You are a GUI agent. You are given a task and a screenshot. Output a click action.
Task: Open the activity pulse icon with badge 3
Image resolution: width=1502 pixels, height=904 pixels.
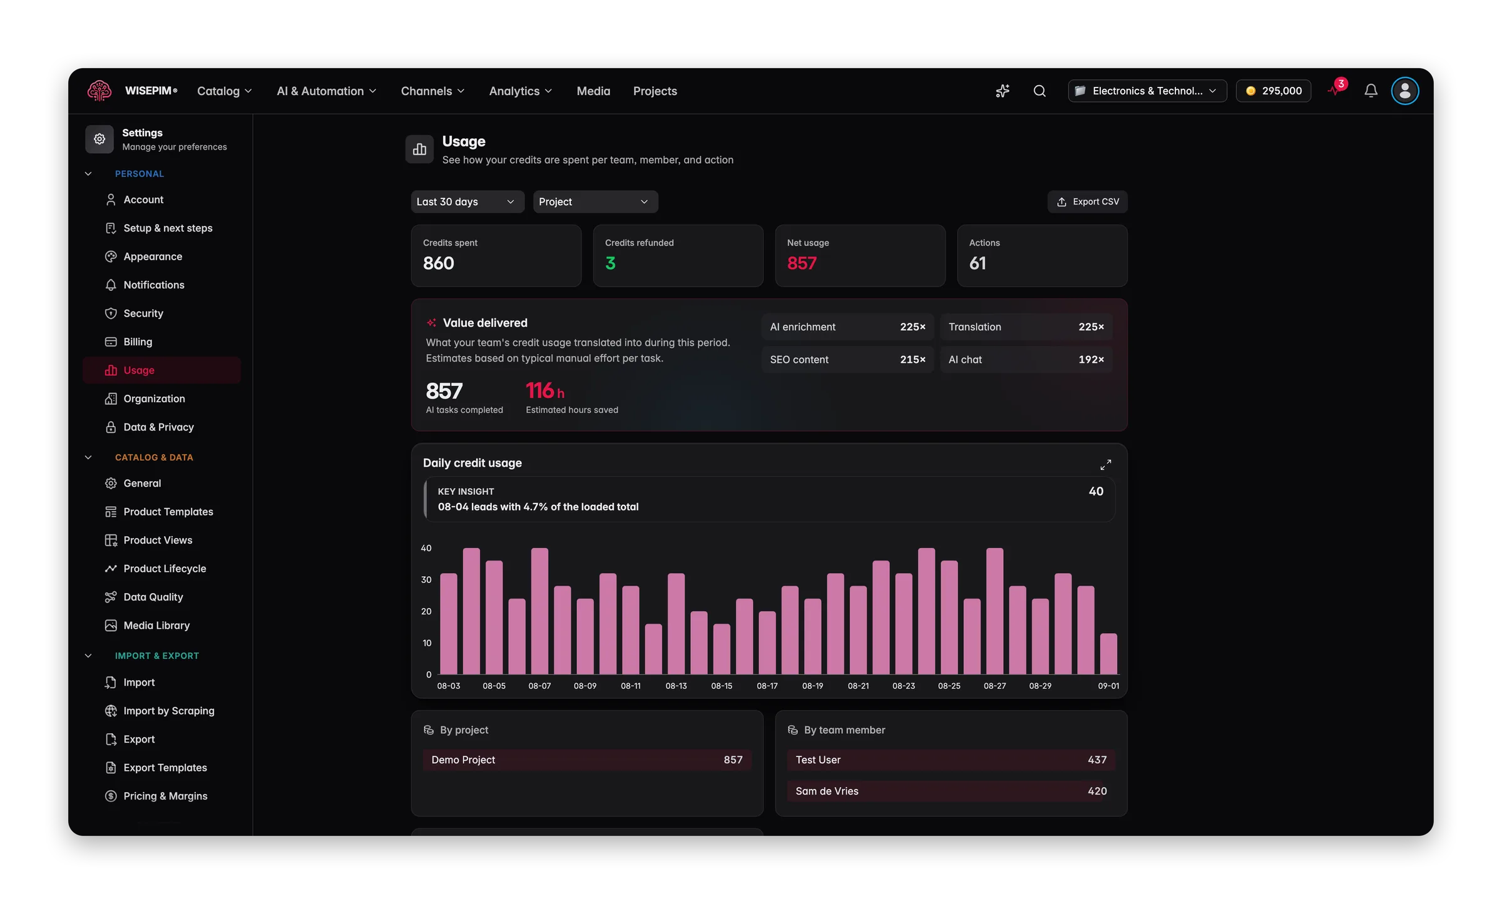(x=1336, y=89)
